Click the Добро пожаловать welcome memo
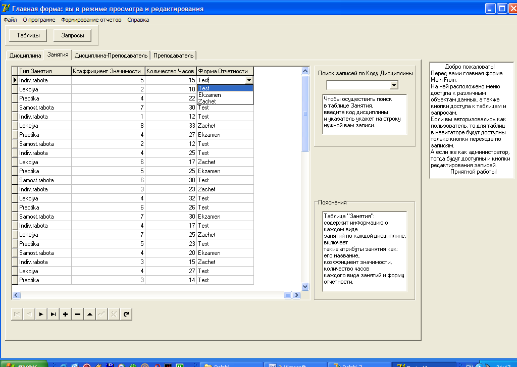This screenshot has width=517, height=367. [472, 120]
